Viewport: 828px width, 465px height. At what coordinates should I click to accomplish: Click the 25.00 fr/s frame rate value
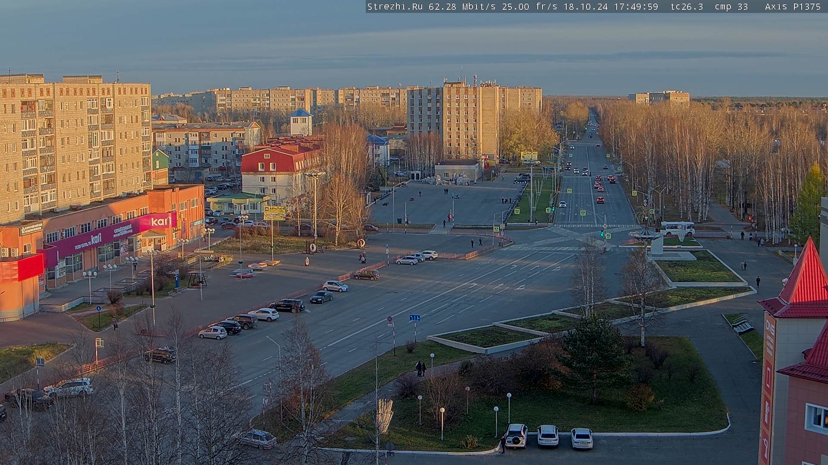[530, 6]
